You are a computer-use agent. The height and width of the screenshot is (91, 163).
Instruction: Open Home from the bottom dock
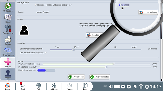[8, 86]
